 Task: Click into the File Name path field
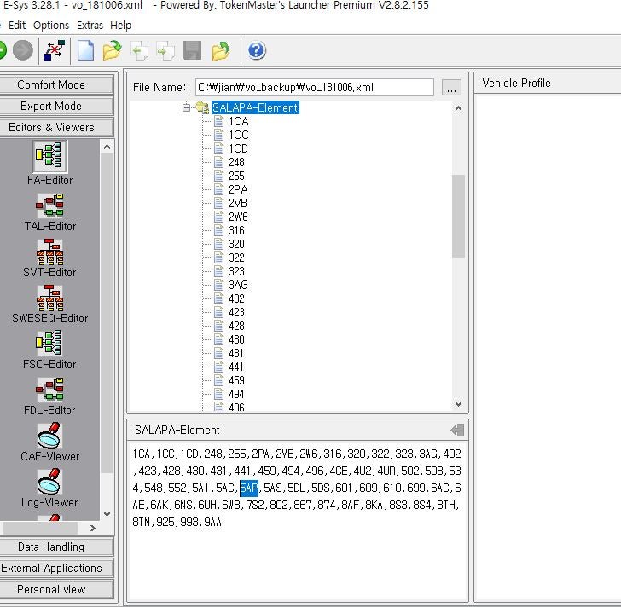click(x=313, y=87)
